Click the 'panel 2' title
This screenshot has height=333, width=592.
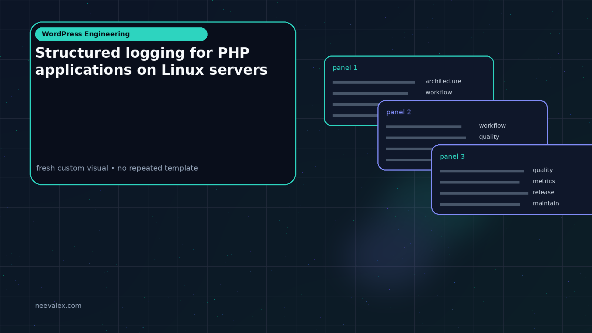[398, 112]
